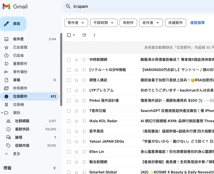Screen dimensions: 214x174
Task: Click the drafts document icon
Action: 6,80
